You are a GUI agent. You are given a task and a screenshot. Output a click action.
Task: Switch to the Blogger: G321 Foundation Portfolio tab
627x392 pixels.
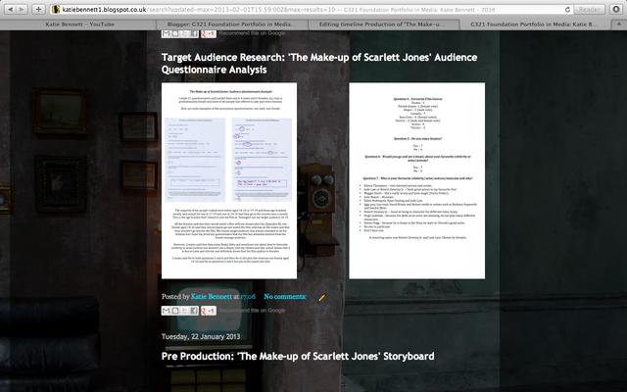pos(232,24)
